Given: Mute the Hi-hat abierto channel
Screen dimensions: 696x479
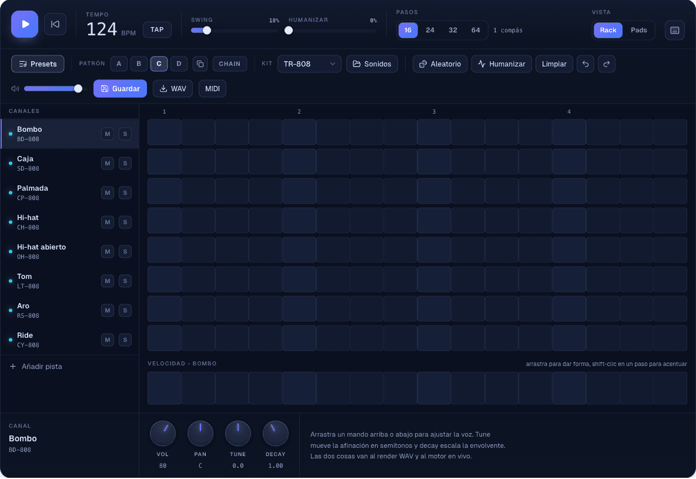Looking at the screenshot, I should [108, 251].
